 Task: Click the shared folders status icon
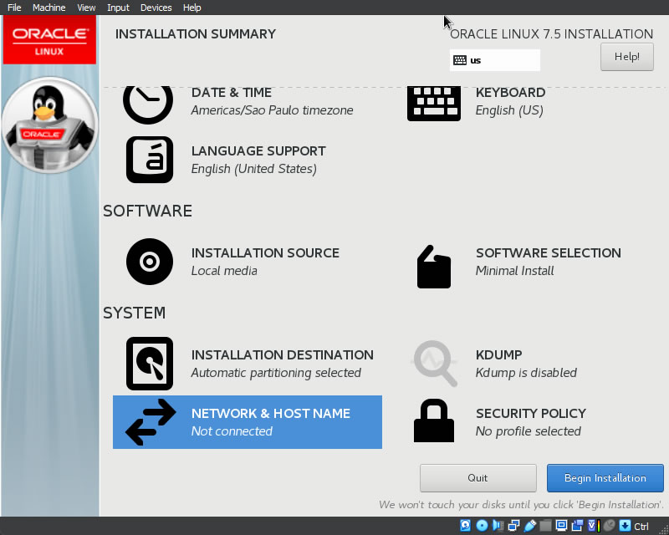click(545, 525)
